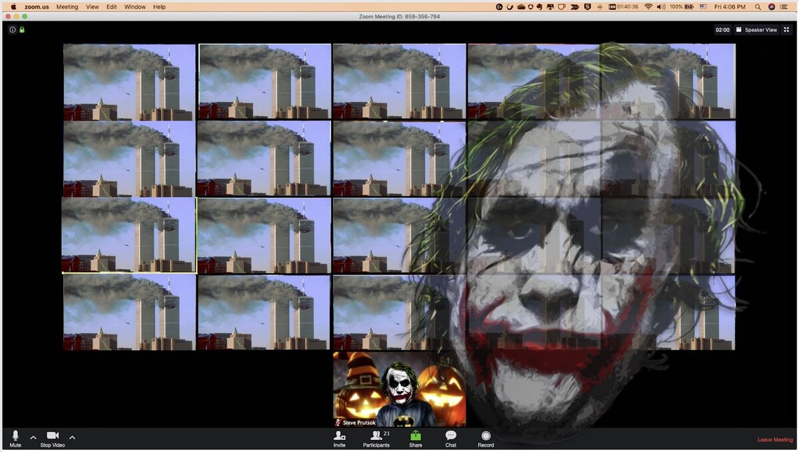Viewport: 799px width, 452px height.
Task: Mute the microphone
Action: pos(15,439)
